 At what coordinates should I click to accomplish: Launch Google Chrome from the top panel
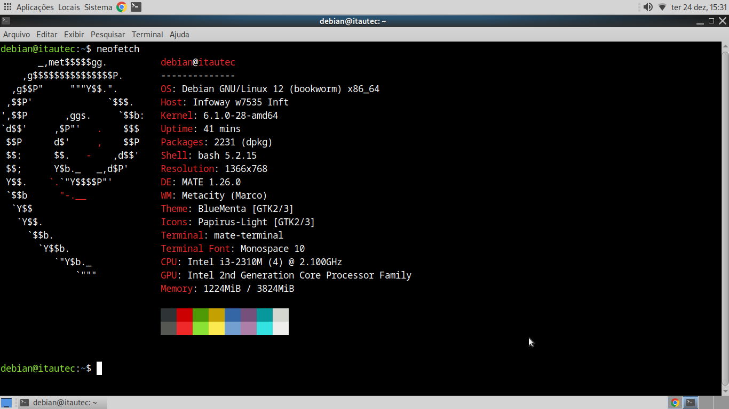click(122, 7)
